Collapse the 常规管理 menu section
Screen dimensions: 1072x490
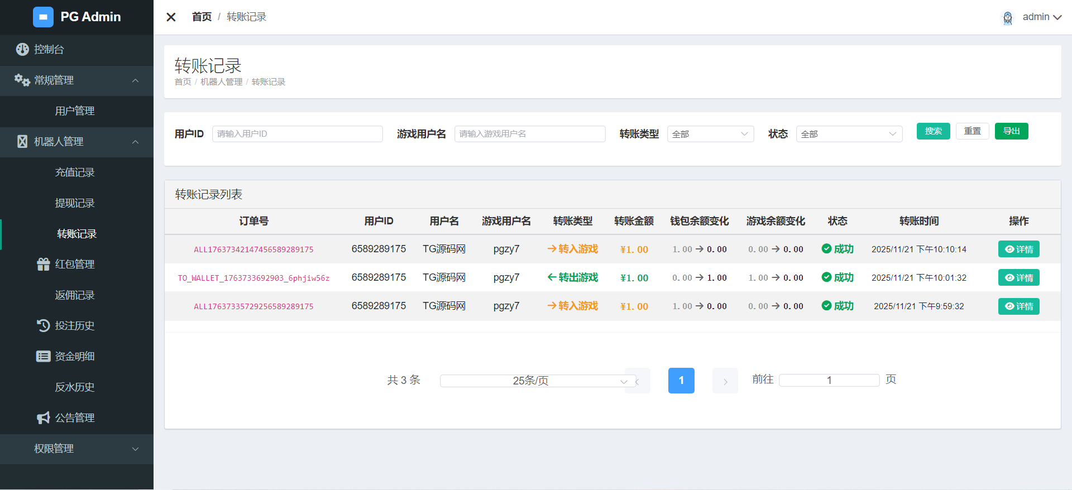click(x=135, y=80)
